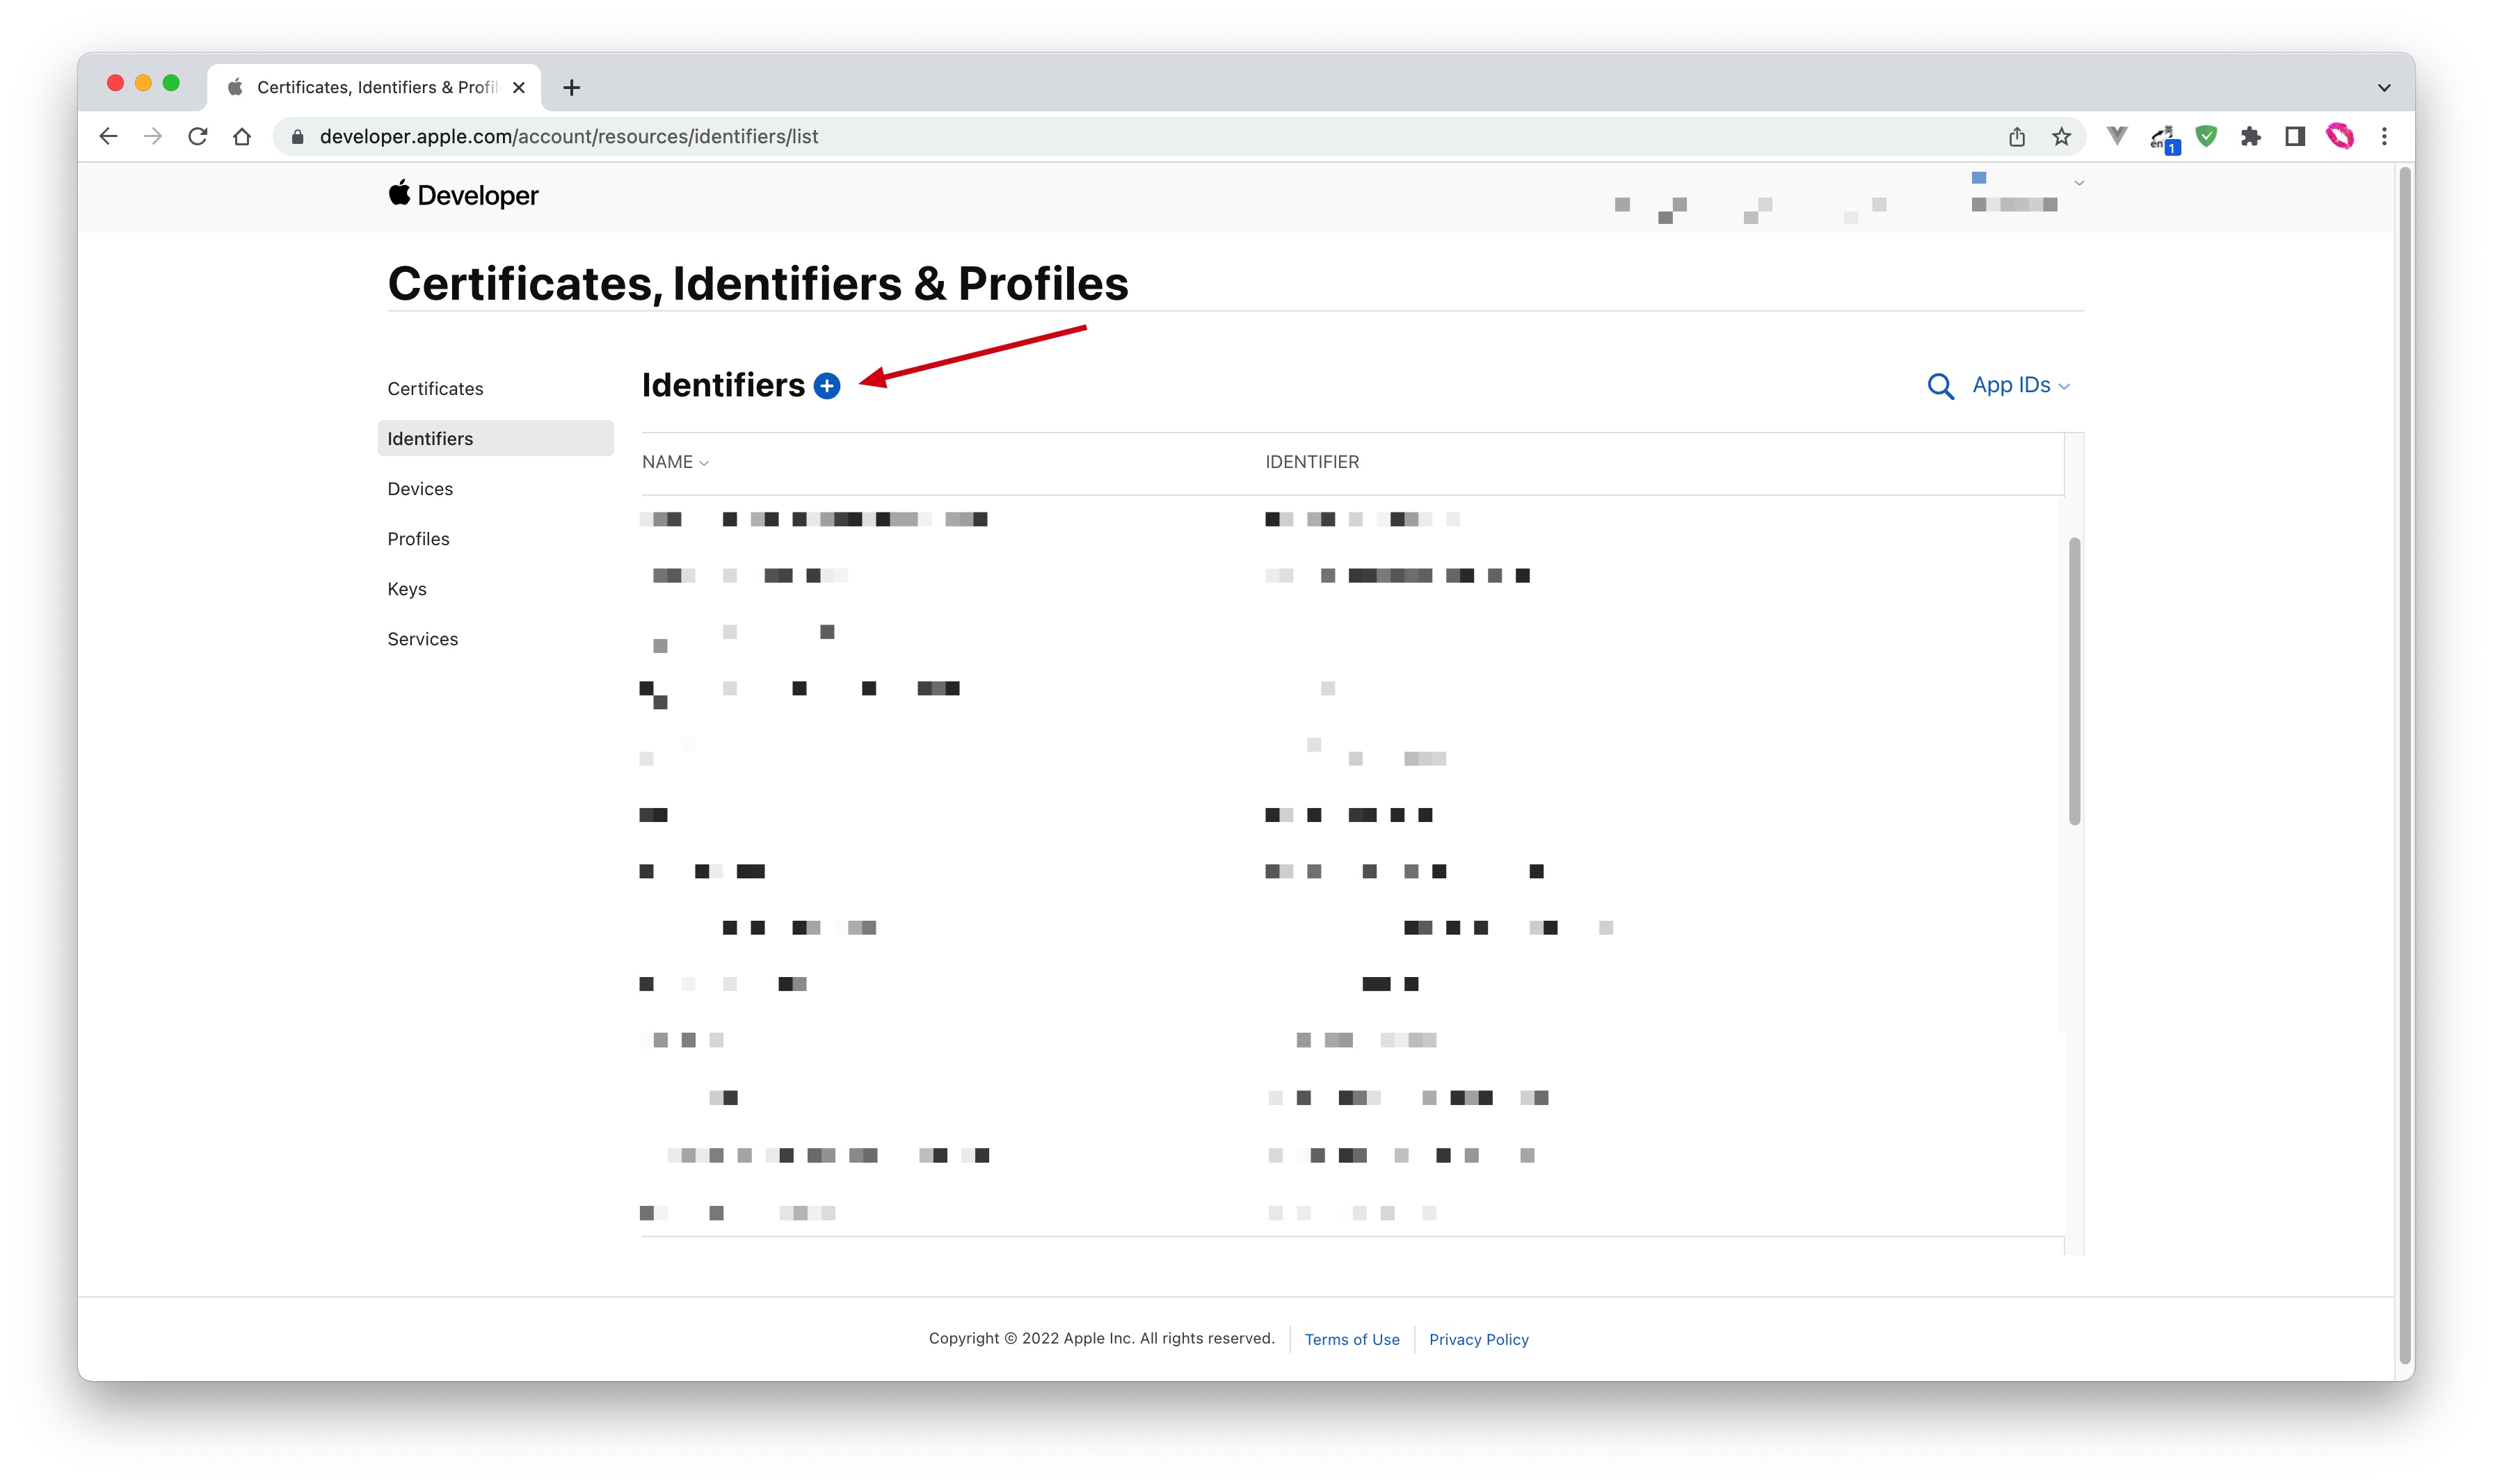
Task: Go to Keys in the sidebar
Action: click(x=407, y=589)
